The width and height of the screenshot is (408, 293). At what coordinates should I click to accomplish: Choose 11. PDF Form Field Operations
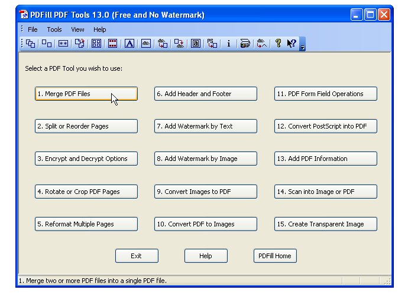tap(326, 94)
